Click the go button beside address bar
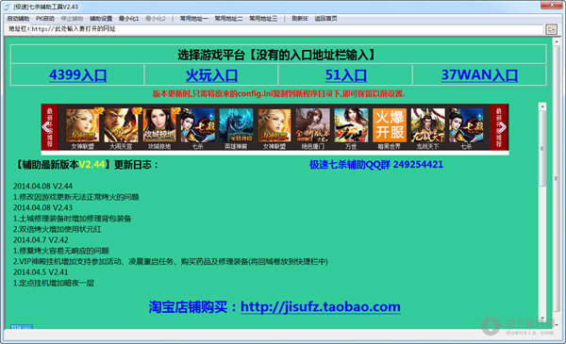The height and width of the screenshot is (344, 566). (551, 29)
